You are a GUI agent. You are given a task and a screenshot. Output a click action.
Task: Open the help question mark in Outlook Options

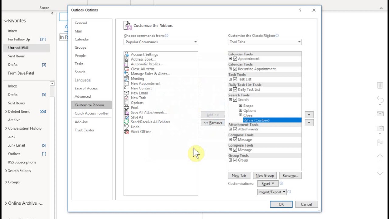pyautogui.click(x=300, y=10)
